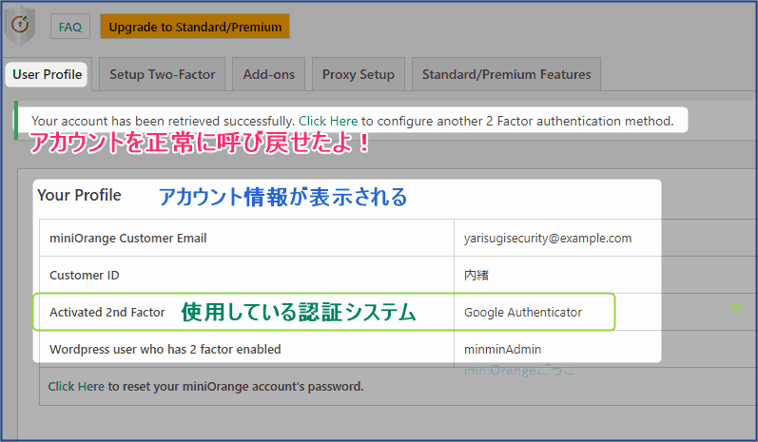Open the Add-ons tab
The height and width of the screenshot is (442, 758).
pyautogui.click(x=268, y=74)
